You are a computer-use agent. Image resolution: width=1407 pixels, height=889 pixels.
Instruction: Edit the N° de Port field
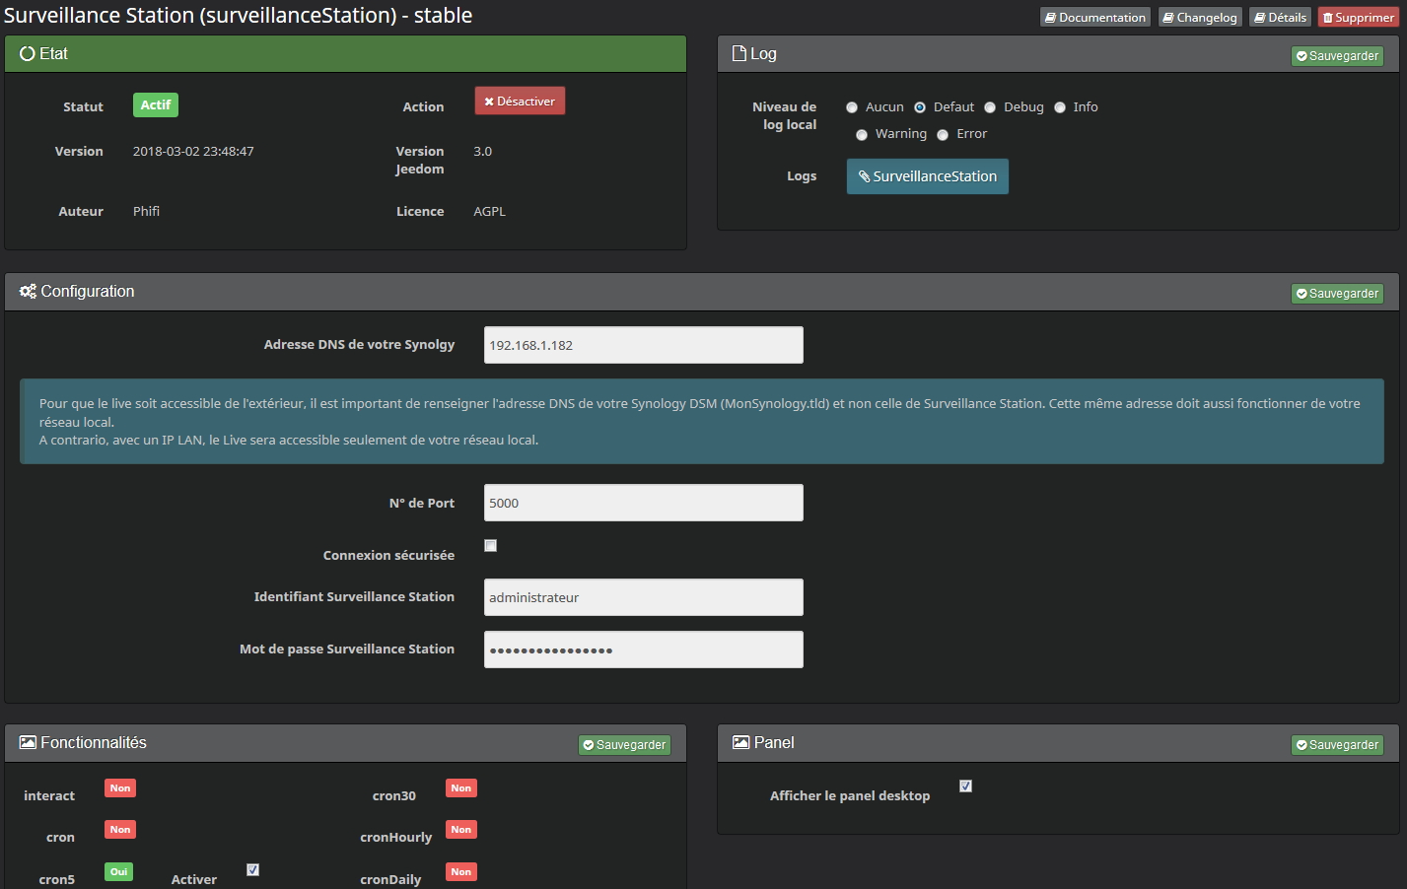point(643,503)
